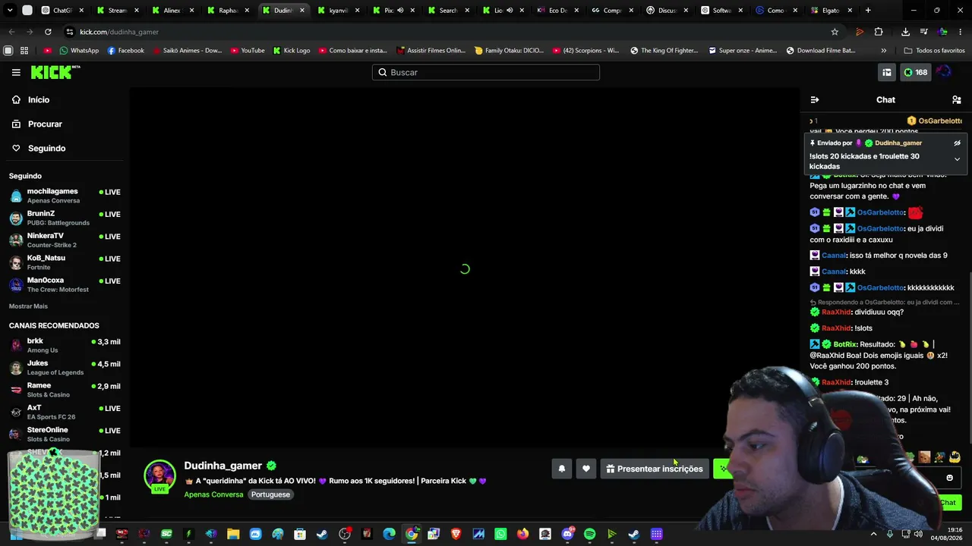Click the Portuguese language tag
This screenshot has height=546, width=972.
point(270,494)
